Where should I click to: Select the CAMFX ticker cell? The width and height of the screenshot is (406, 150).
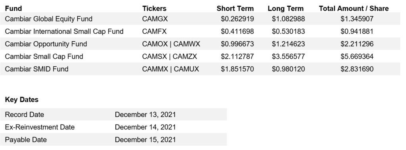pyautogui.click(x=154, y=31)
